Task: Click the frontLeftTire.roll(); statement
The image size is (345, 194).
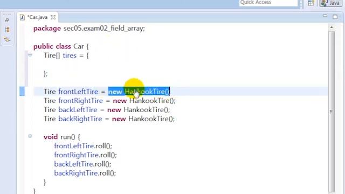Action: (x=83, y=146)
